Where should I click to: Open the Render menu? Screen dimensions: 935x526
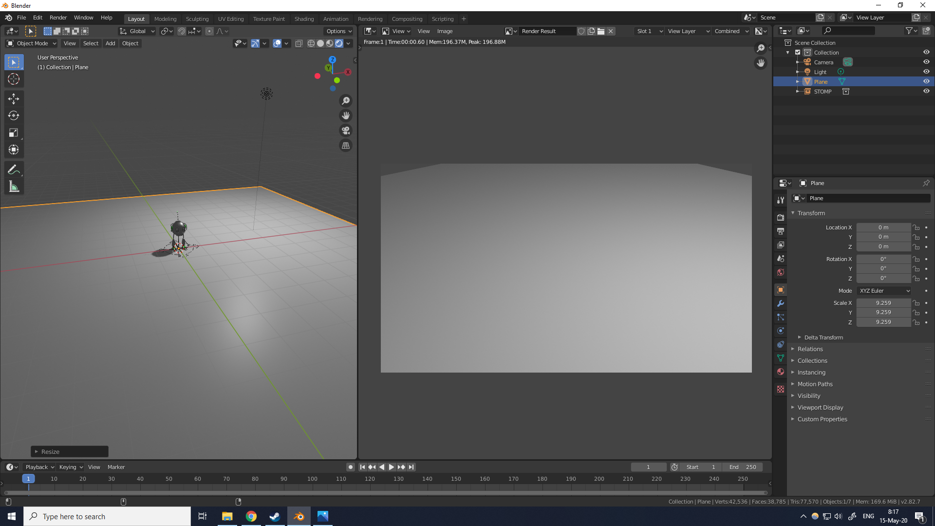(x=58, y=18)
